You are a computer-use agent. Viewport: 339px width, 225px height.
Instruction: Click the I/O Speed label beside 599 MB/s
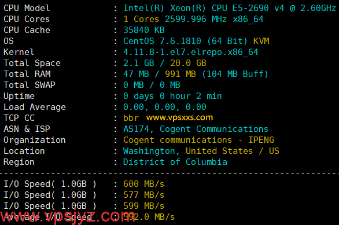pos(50,206)
